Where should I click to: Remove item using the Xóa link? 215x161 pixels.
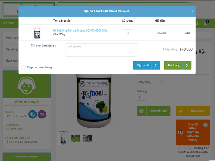pyautogui.click(x=187, y=33)
